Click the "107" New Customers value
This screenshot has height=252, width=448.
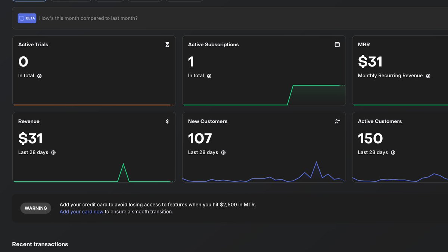(200, 139)
